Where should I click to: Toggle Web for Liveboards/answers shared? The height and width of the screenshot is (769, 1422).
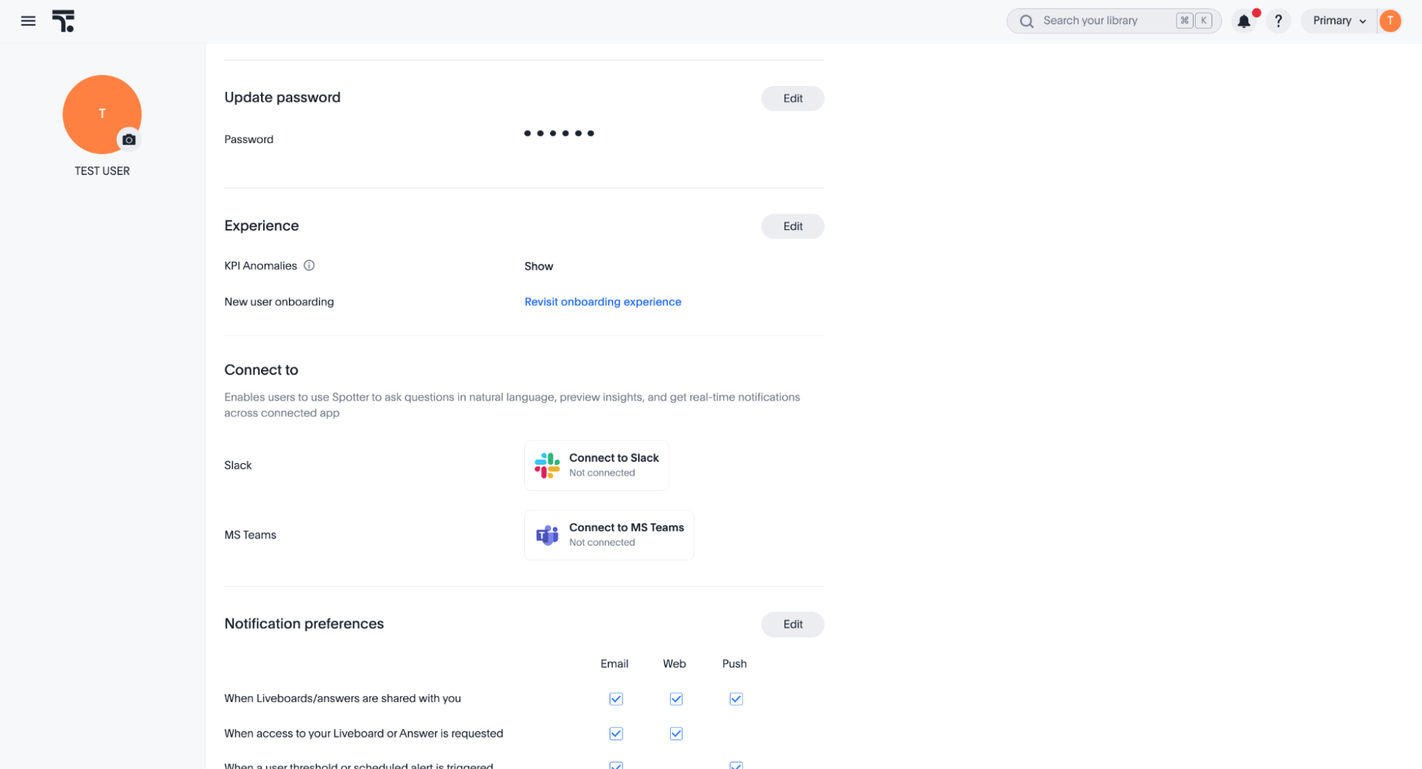[676, 699]
